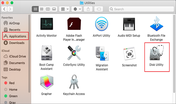
Task: Switch to column view mode
Action: 48,9
